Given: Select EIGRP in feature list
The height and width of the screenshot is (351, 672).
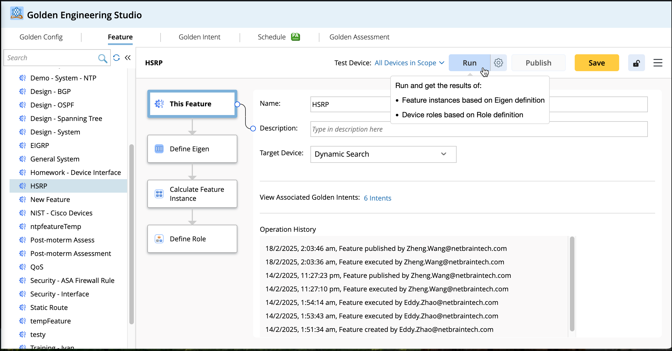Looking at the screenshot, I should coord(40,145).
